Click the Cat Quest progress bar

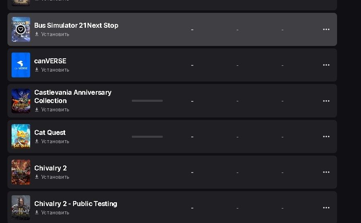coord(147,137)
